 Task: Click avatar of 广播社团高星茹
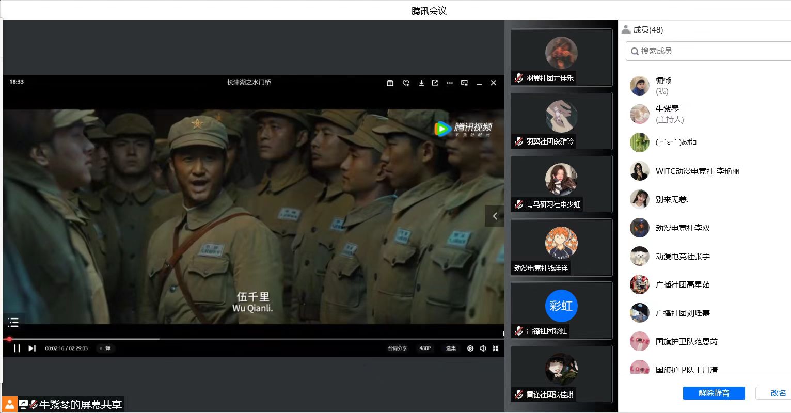coord(640,284)
